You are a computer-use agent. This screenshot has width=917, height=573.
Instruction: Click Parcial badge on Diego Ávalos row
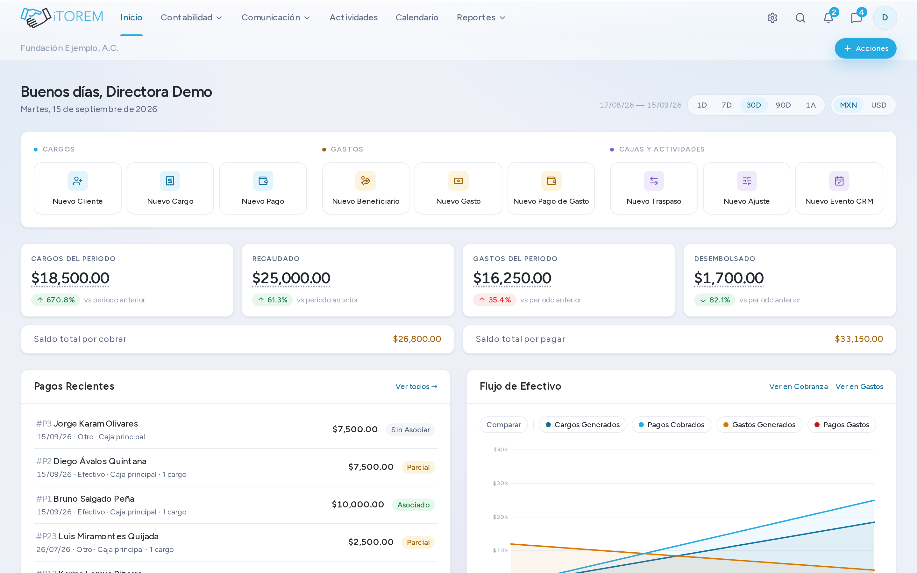[418, 467]
